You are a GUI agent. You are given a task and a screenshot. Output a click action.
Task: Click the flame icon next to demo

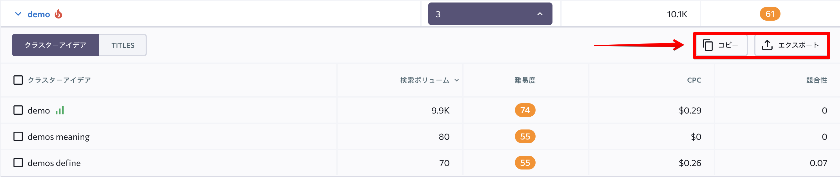pos(58,14)
